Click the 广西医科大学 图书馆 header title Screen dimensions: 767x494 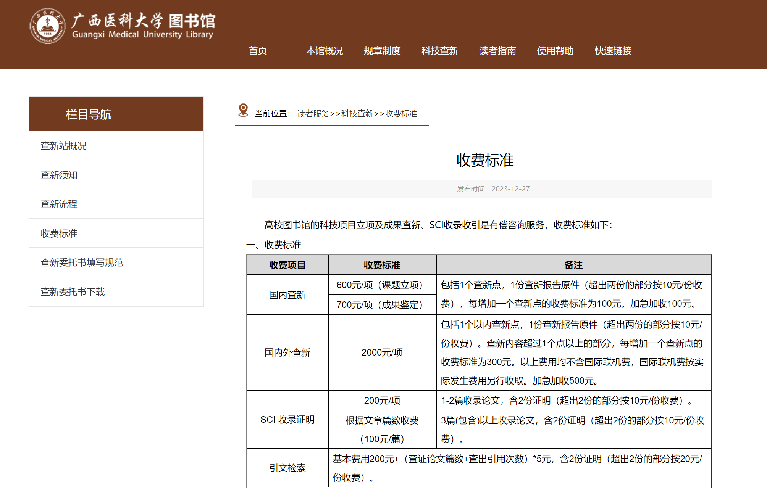[x=144, y=26]
